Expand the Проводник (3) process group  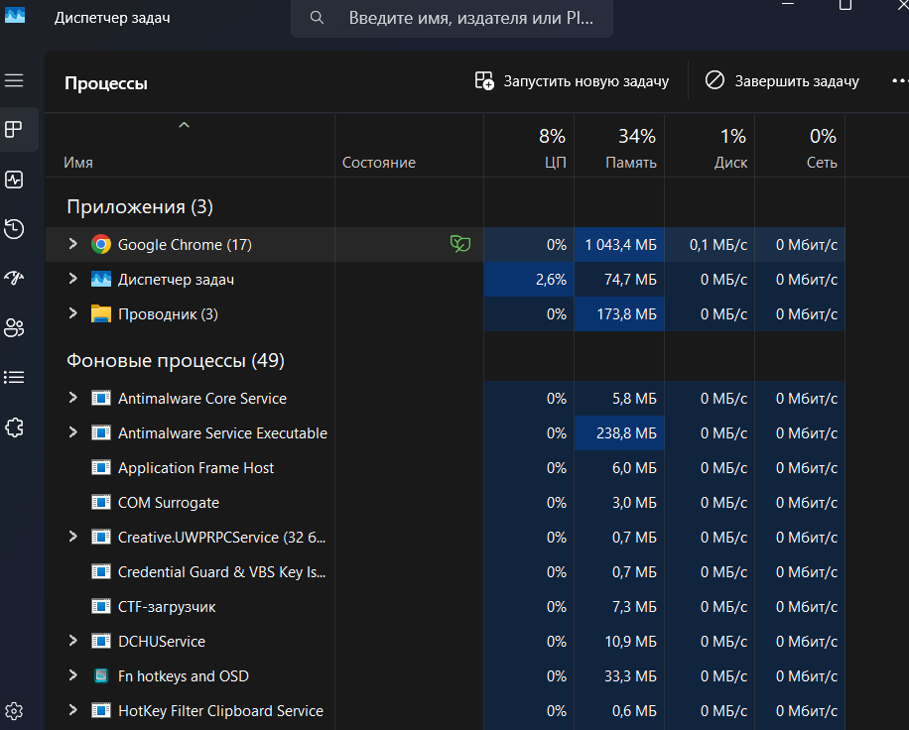click(x=73, y=313)
